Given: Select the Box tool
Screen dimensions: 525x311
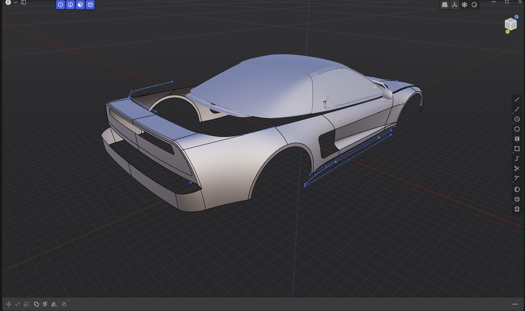Looking at the screenshot, I should pos(517,199).
